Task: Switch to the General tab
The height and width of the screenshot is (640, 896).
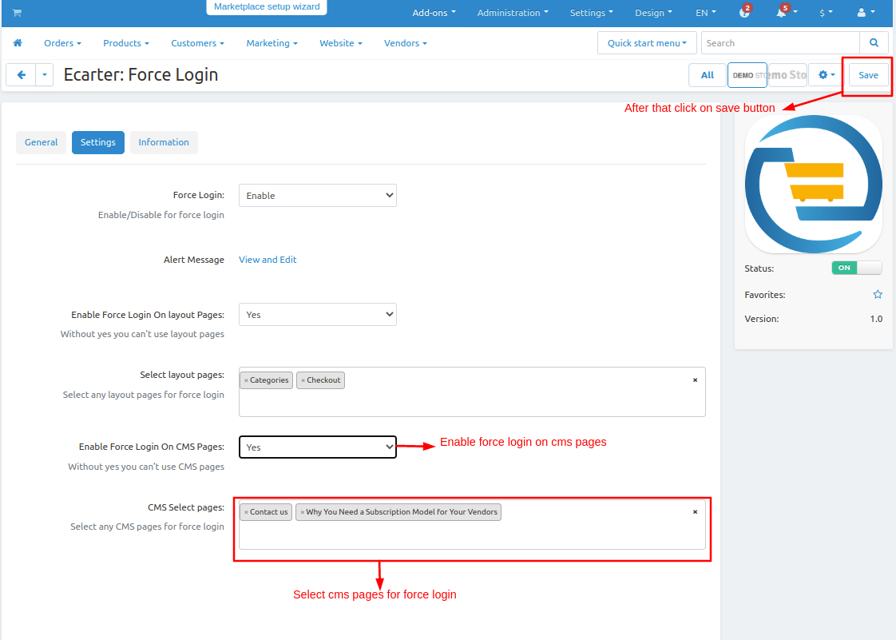Action: pyautogui.click(x=42, y=142)
